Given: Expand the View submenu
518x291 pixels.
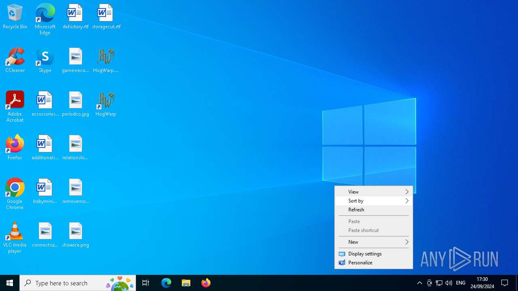Looking at the screenshot, I should coord(374,192).
